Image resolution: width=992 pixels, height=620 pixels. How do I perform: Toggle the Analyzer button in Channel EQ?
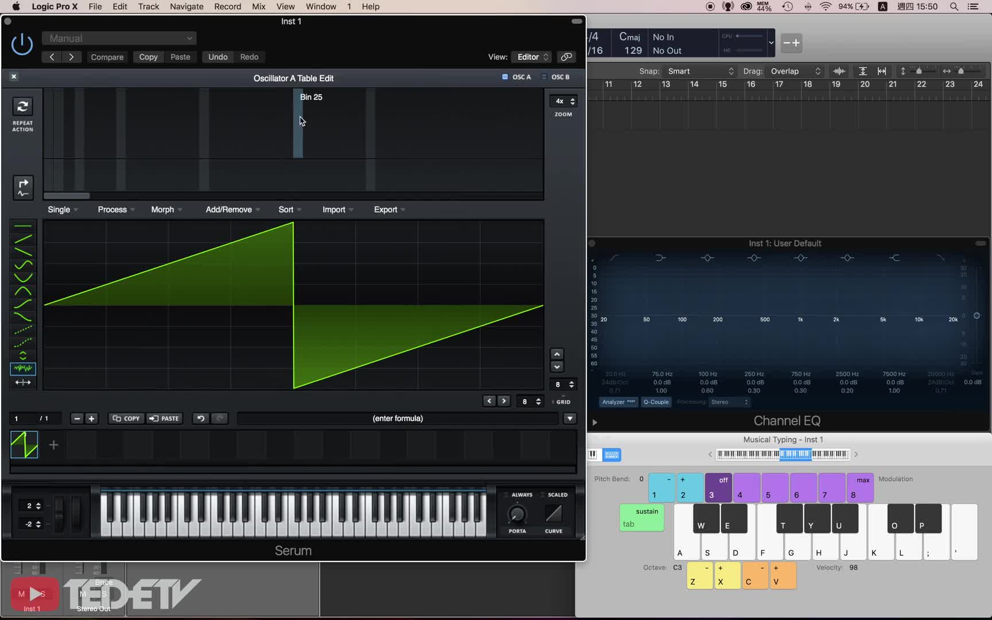click(x=618, y=402)
